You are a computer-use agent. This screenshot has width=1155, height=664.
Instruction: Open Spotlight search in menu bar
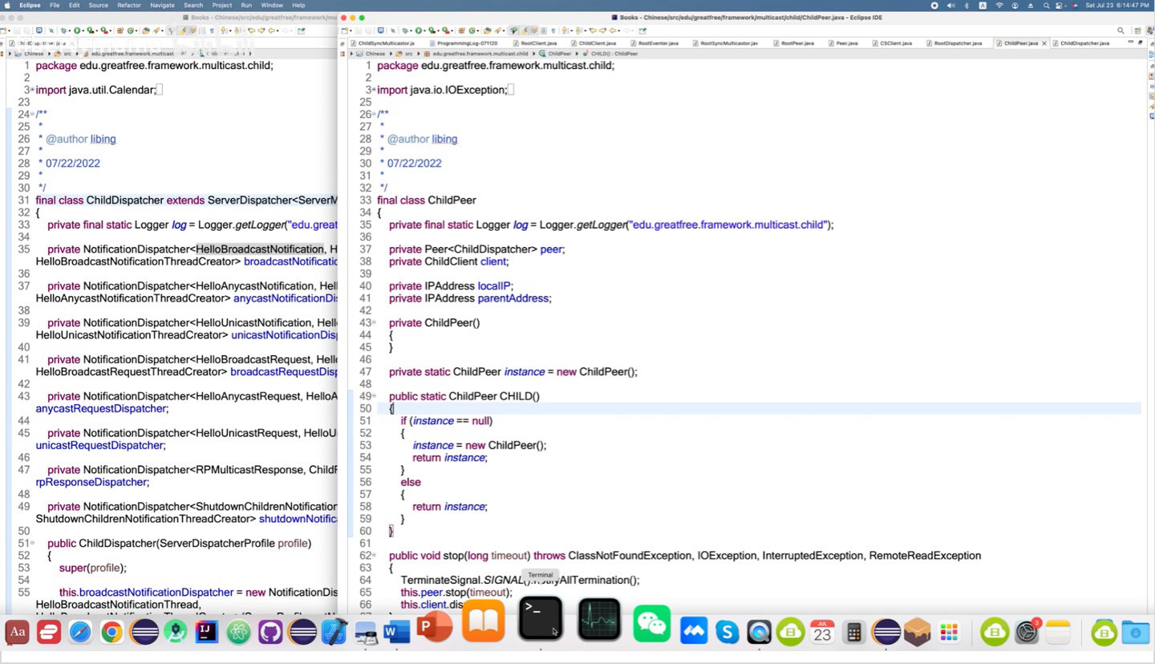coord(1047,5)
